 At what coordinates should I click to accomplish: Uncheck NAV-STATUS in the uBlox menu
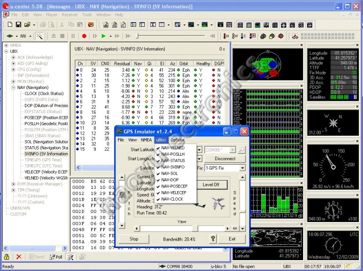(x=173, y=161)
